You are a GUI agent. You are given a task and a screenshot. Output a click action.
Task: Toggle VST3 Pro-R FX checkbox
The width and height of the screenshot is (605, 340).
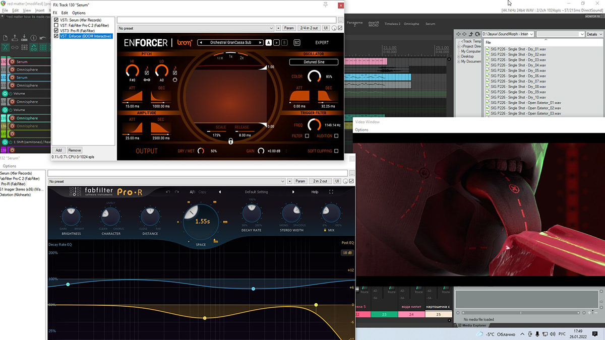pyautogui.click(x=56, y=31)
